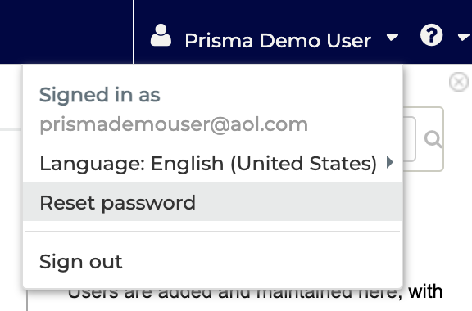The image size is (472, 311).
Task: Select Language: English (United States) entry
Action: coord(212,163)
